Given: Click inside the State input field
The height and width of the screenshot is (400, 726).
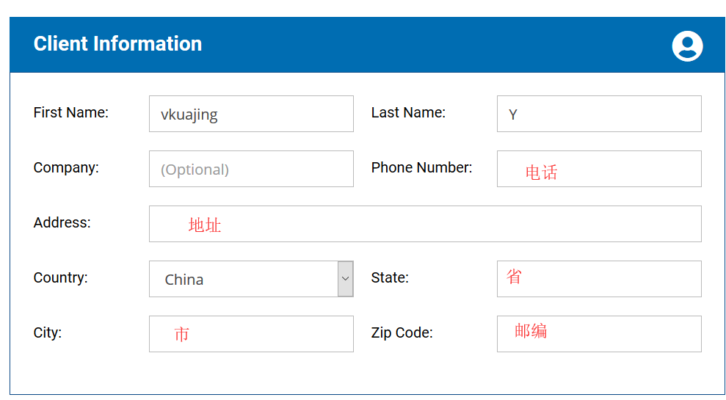Looking at the screenshot, I should pyautogui.click(x=599, y=279).
